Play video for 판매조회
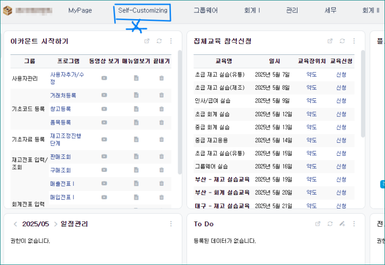The height and width of the screenshot is (265, 385). [x=104, y=156]
